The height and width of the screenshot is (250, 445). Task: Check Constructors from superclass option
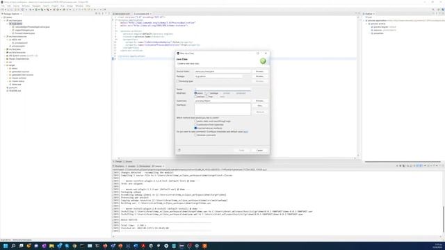coord(195,125)
